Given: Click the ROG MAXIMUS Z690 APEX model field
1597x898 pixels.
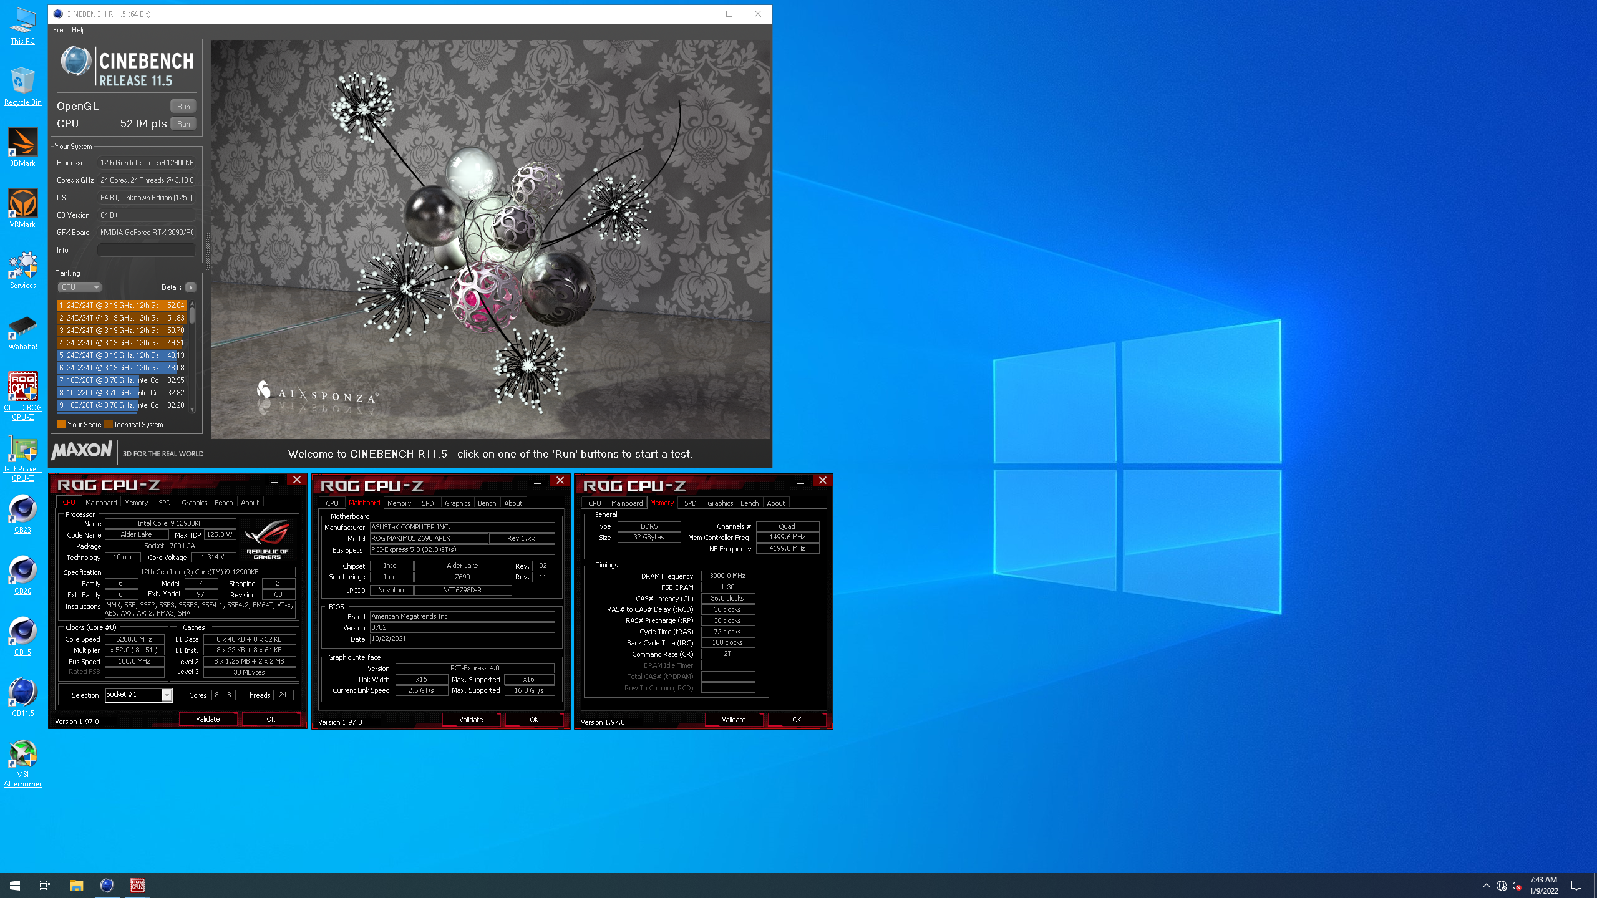Looking at the screenshot, I should click(429, 538).
